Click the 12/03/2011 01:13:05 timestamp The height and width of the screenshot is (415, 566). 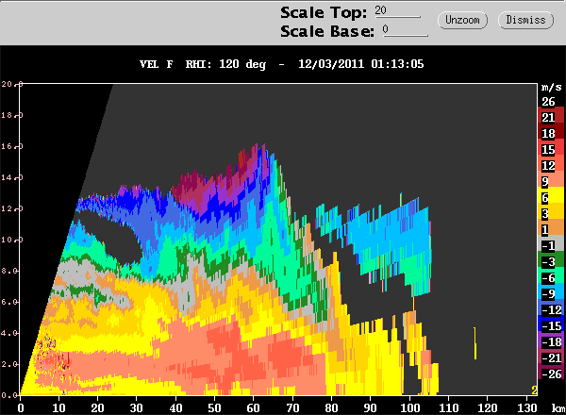361,64
